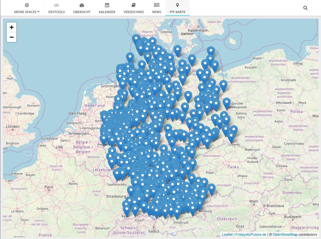Click the Koszalin city label
321x239 pixels.
251,67
